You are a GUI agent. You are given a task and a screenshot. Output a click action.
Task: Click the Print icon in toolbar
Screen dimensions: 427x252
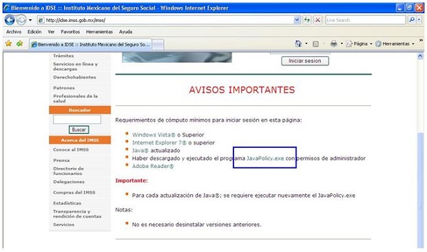point(333,43)
